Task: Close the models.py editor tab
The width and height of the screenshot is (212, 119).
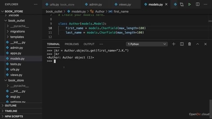Action: pos(166,4)
